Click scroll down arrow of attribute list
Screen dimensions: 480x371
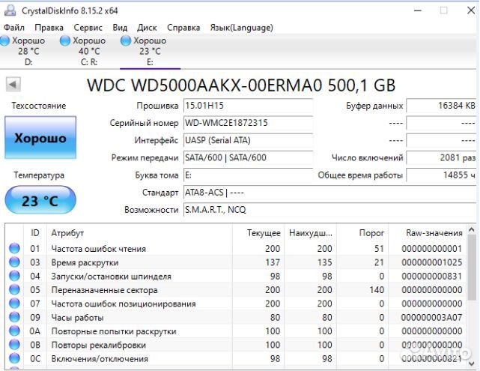(472, 363)
